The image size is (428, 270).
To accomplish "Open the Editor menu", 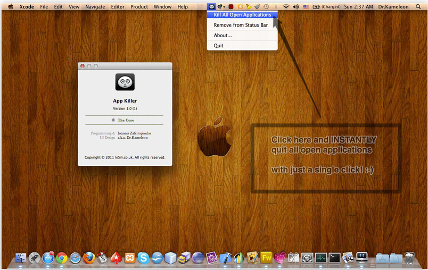I will pos(118,7).
